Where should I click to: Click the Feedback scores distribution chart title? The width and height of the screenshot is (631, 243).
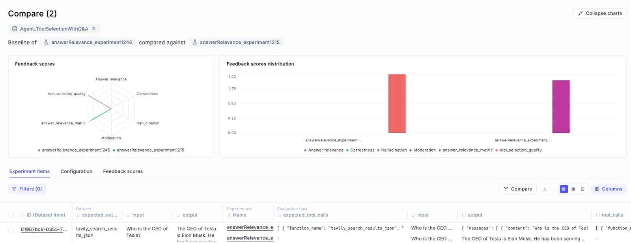pos(260,64)
